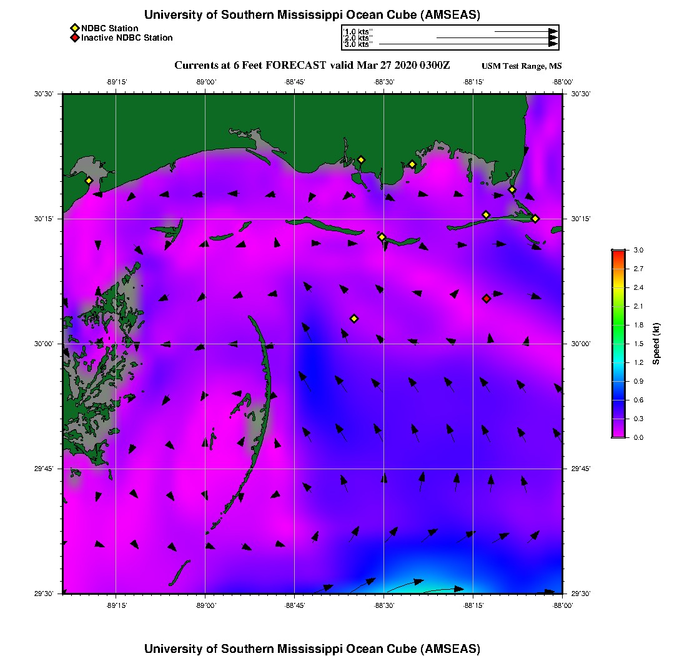This screenshot has width=687, height=656.
Task: Click the red inactive NDBC station marker on the map
Action: 487,299
